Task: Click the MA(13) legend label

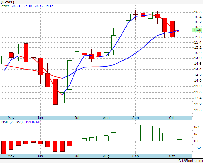Action: click(x=16, y=7)
